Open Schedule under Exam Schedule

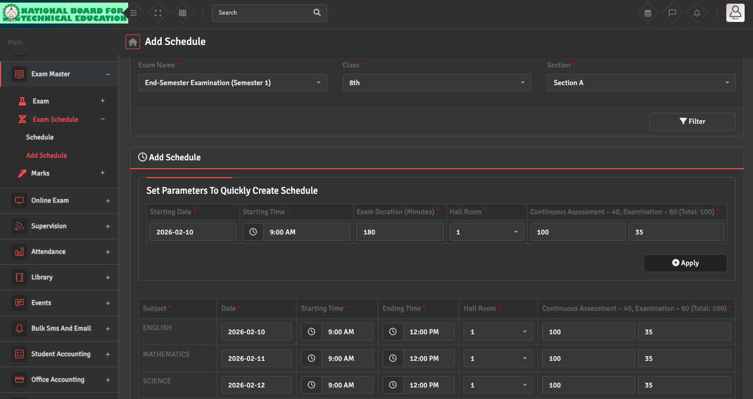40,137
